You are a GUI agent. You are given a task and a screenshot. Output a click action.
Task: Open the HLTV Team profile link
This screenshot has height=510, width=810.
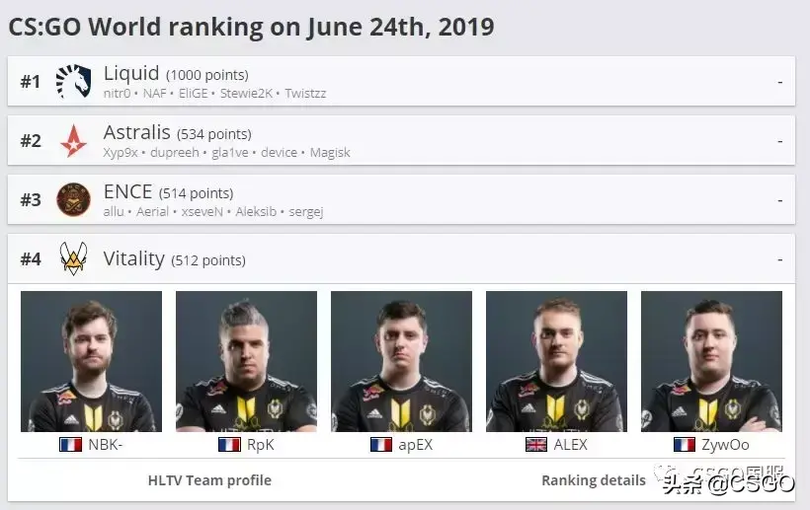(209, 480)
